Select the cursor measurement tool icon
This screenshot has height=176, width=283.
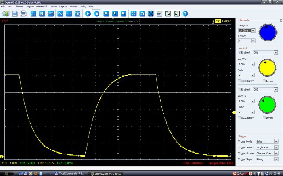pos(78,14)
